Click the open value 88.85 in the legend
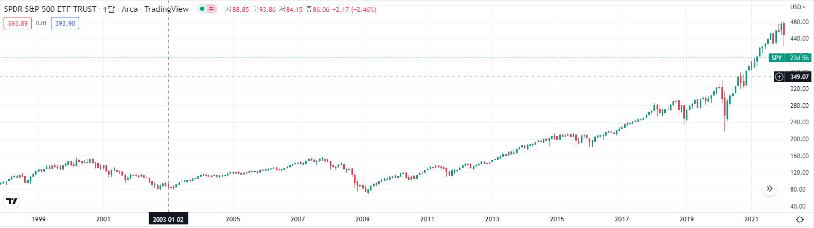 [241, 10]
